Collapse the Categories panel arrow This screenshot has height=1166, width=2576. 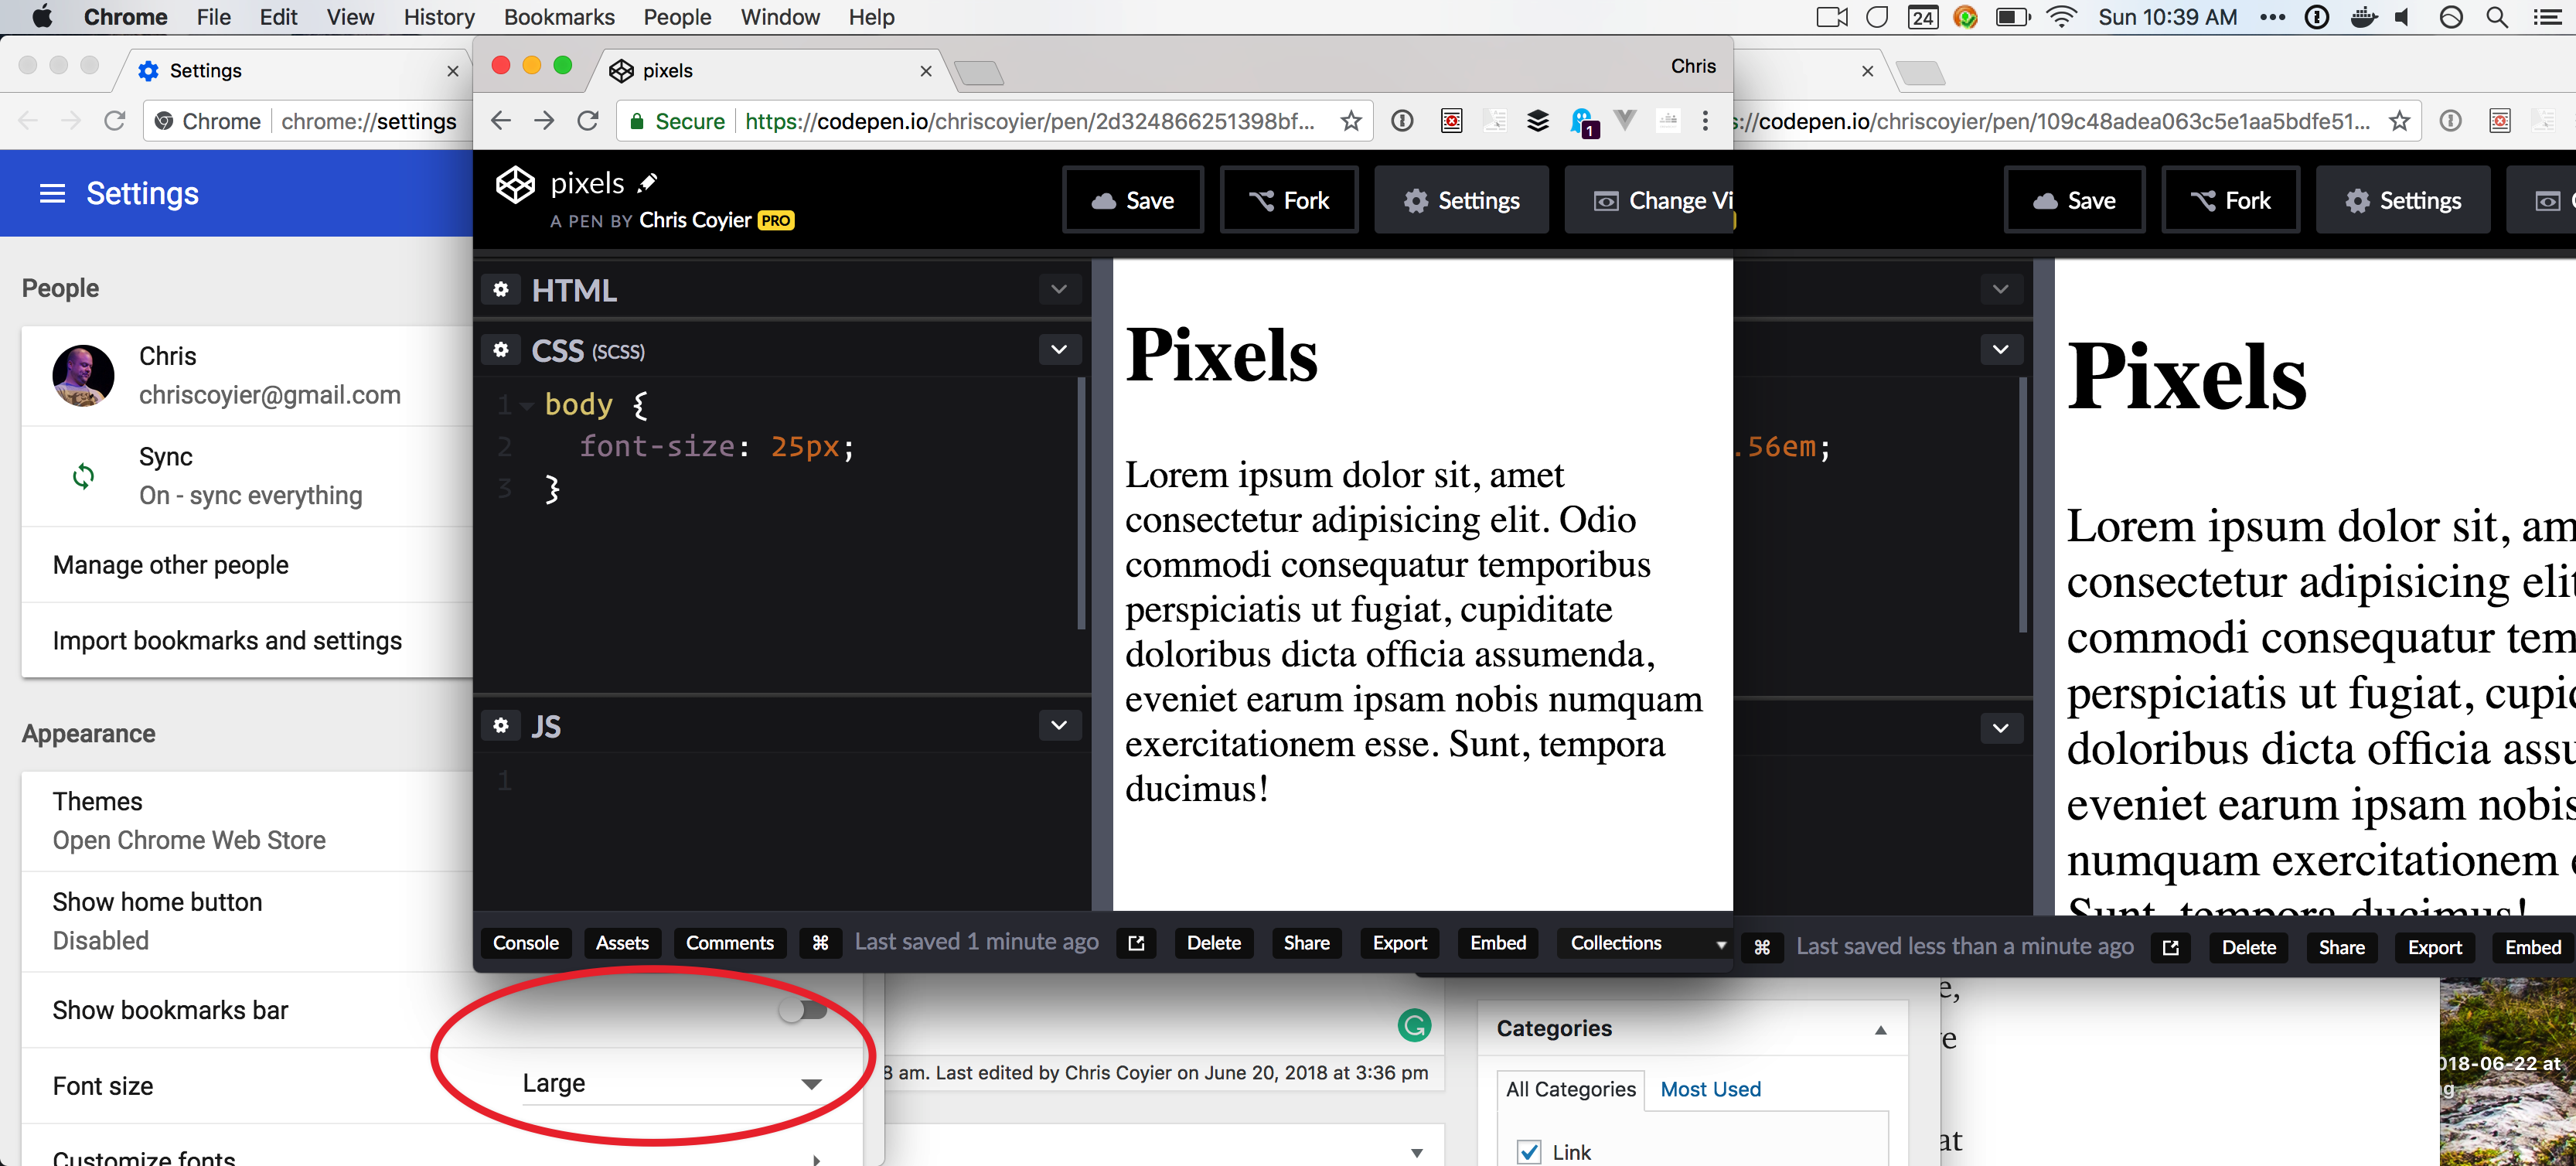point(1880,1029)
